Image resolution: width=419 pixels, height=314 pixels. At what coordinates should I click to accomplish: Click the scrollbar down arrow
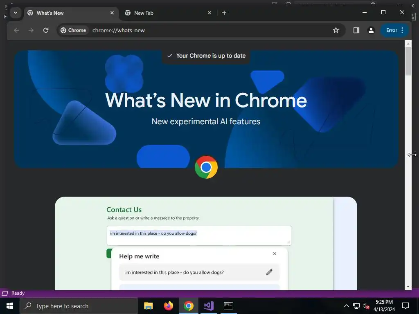click(x=408, y=287)
